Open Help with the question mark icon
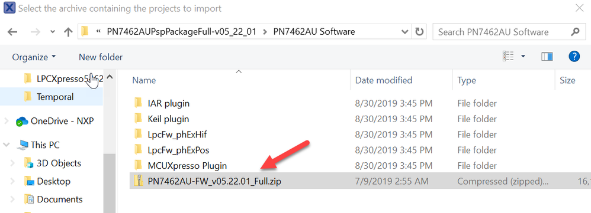591x213 pixels. [x=574, y=57]
